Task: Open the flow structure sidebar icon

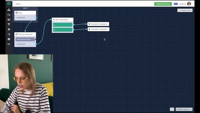Action: (9, 10)
